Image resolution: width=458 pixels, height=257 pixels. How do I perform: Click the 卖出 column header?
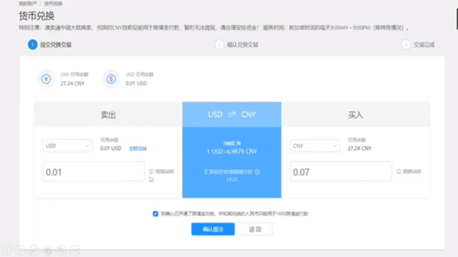[x=108, y=115]
